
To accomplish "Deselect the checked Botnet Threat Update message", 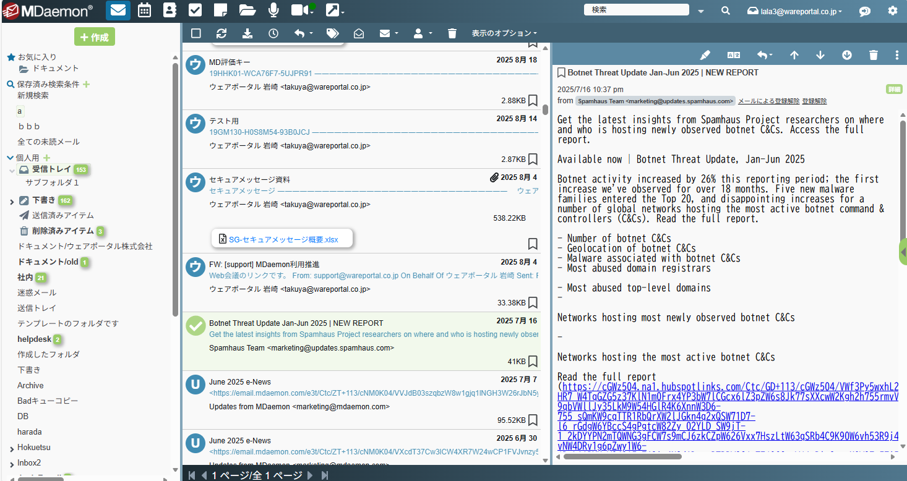I will click(196, 326).
